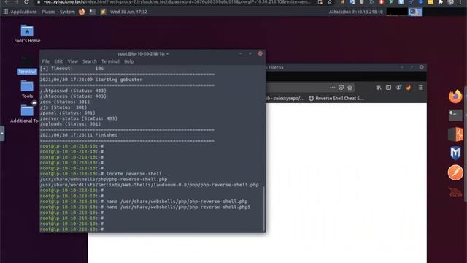The image size is (467, 263).
Task: Open the Reverse Shell Cheat Sheet bookmark
Action: tap(336, 98)
